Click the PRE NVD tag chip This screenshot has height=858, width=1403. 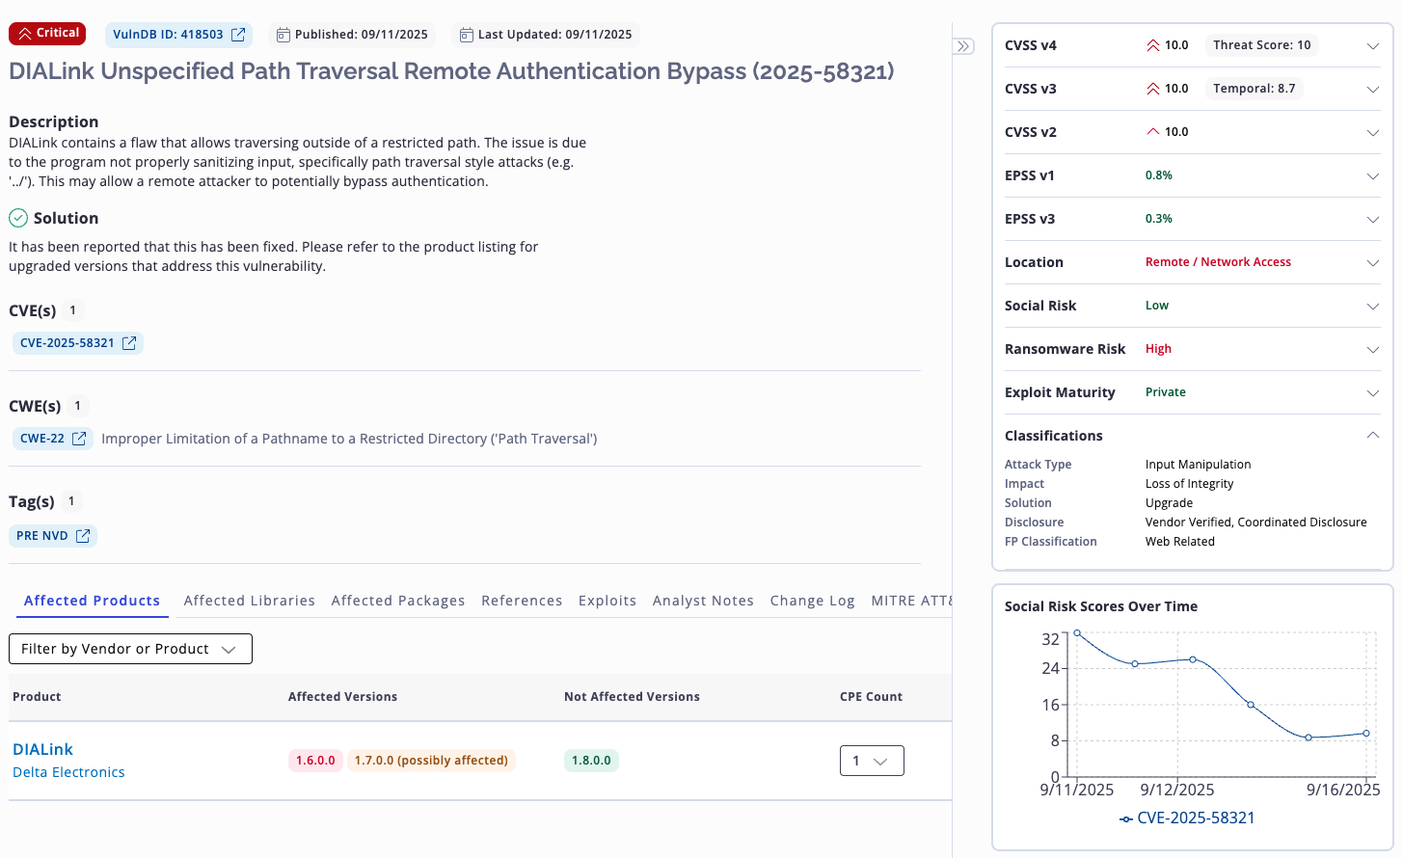tap(53, 536)
